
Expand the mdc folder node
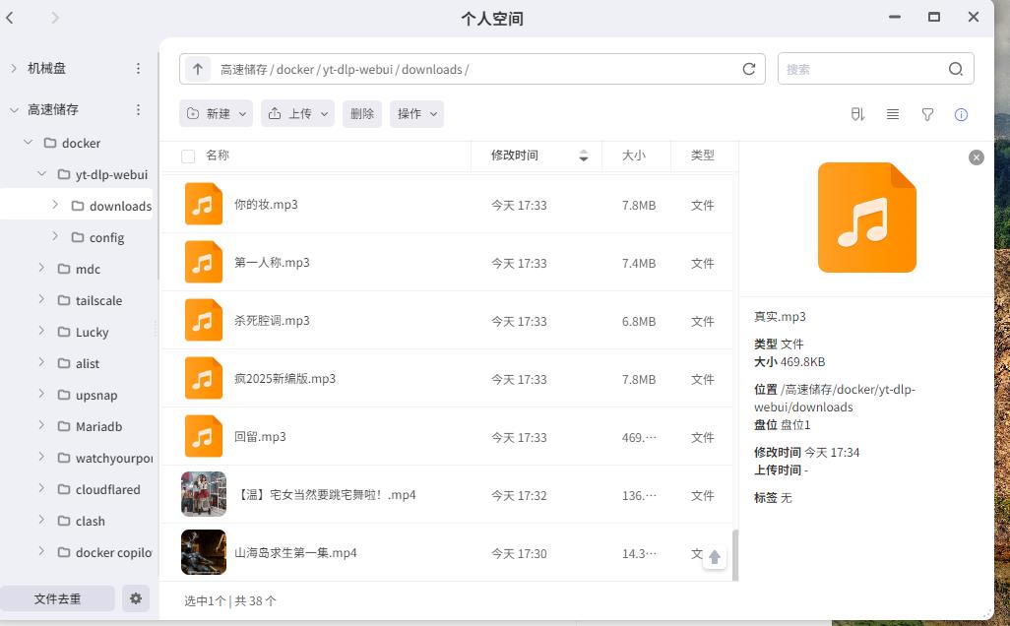(42, 268)
